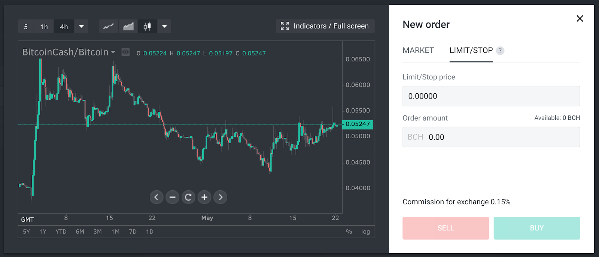The image size is (599, 257).
Task: Toggle chart visibility eye icon
Action: (x=125, y=52)
